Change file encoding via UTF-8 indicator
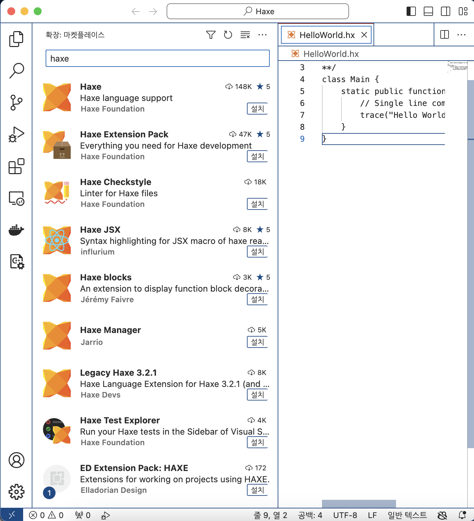Screen dimensions: 474x521 click(x=345, y=515)
